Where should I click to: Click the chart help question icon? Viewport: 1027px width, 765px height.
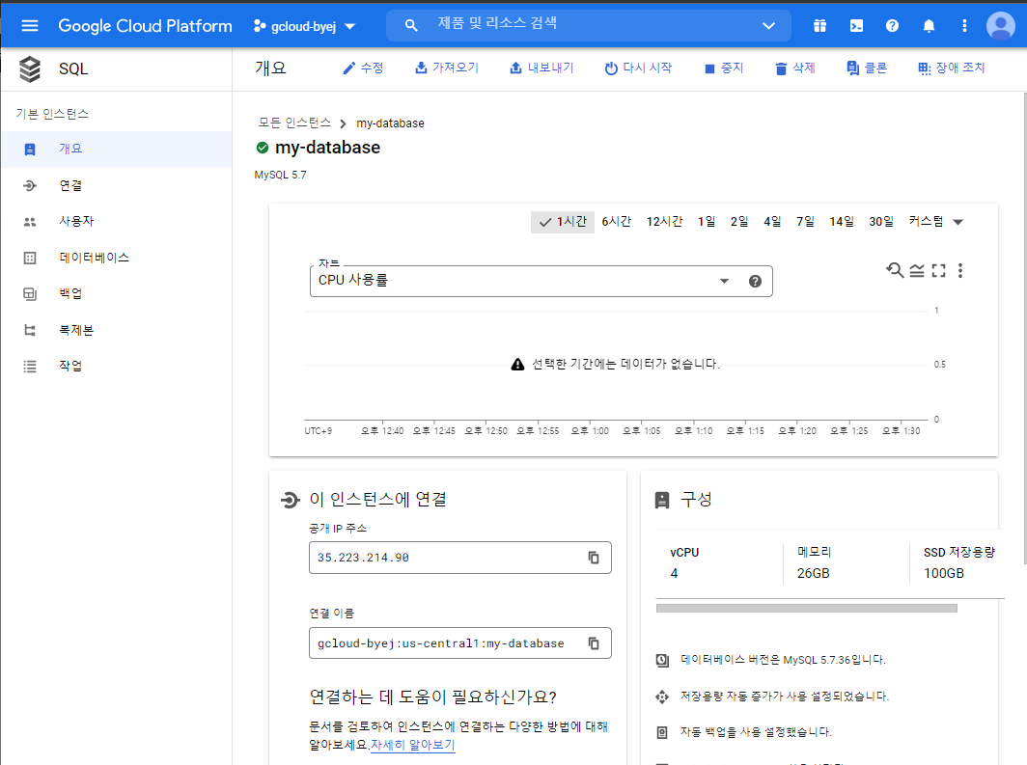(755, 281)
